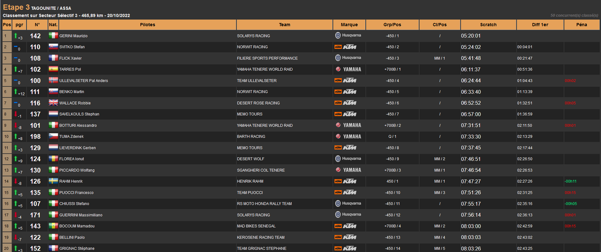Viewport: 601px width, 252px height.
Task: Click bib number 142
Action: point(35,36)
